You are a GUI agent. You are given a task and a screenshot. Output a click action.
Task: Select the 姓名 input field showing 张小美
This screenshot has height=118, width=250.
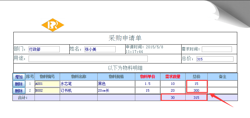click(100, 49)
